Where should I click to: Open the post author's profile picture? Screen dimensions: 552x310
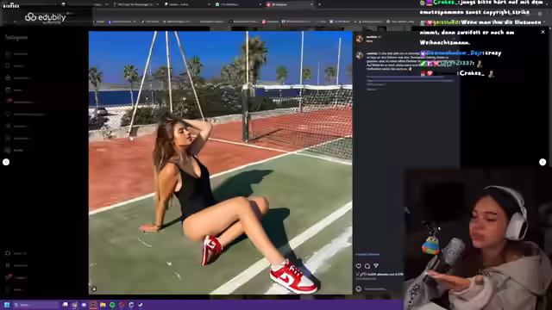tap(359, 39)
